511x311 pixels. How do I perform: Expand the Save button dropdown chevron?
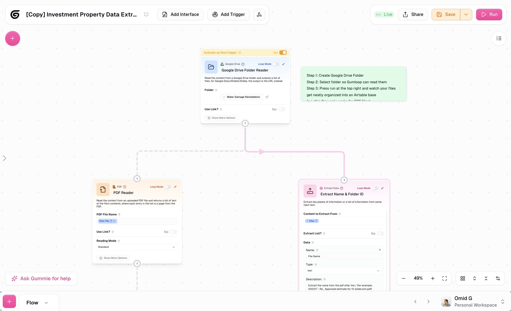(x=466, y=14)
